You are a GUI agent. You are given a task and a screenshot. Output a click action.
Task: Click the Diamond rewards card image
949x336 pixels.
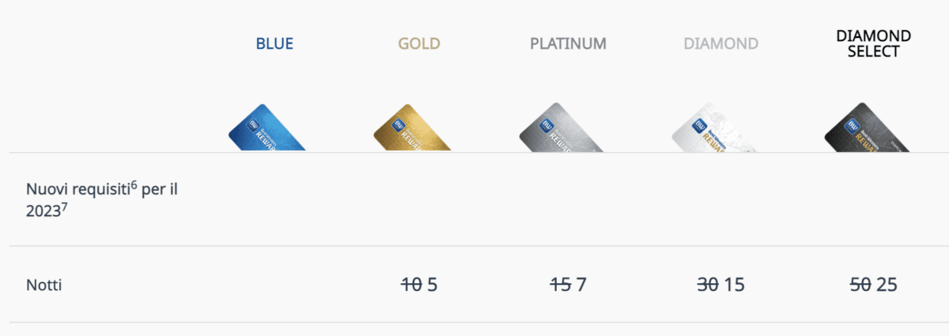(712, 128)
